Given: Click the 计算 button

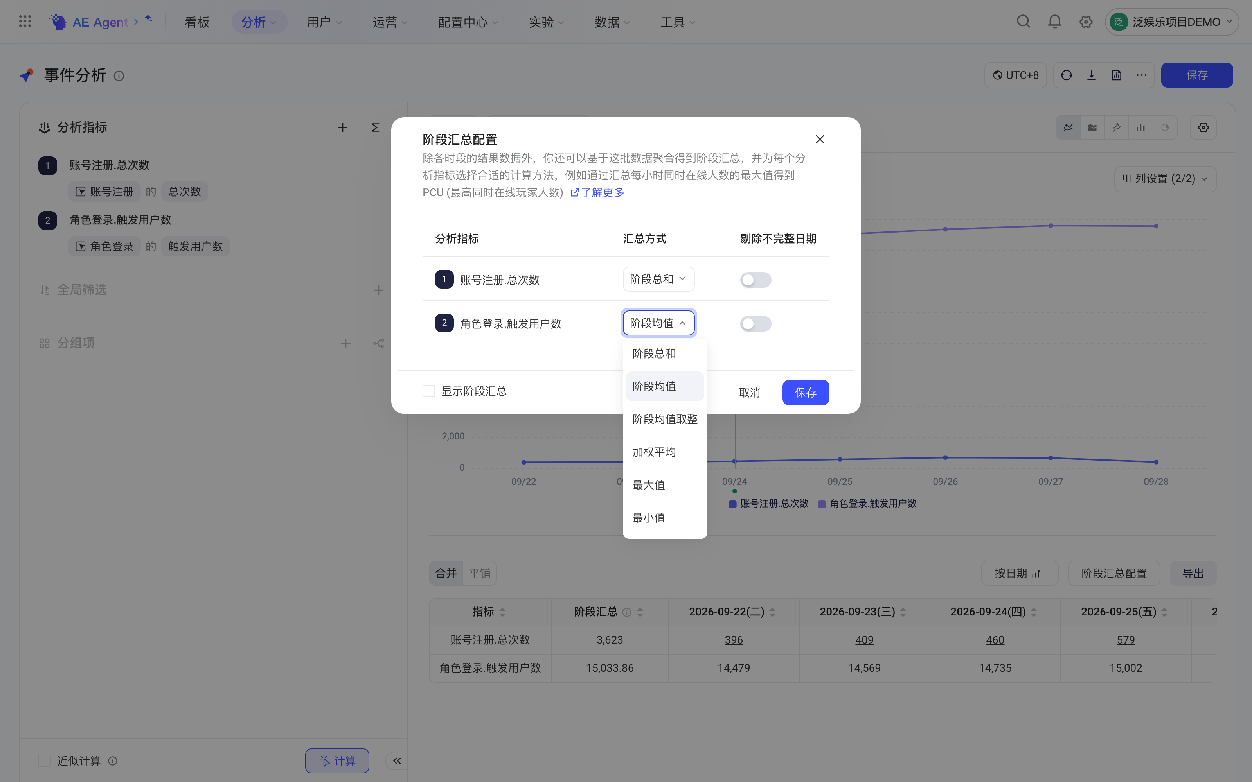Looking at the screenshot, I should pos(337,760).
